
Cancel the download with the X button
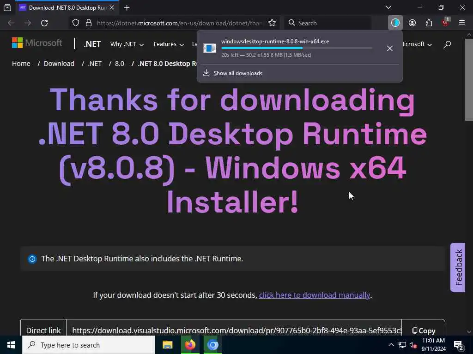click(390, 48)
